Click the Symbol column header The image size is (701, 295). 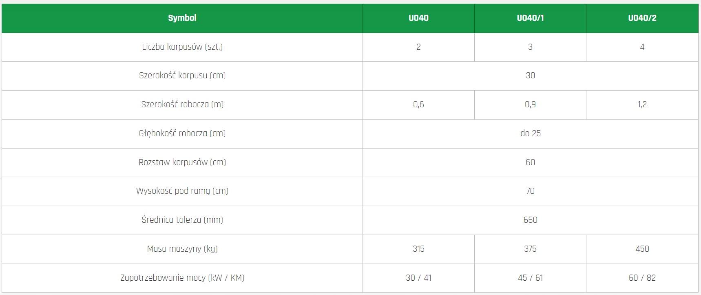(x=182, y=18)
